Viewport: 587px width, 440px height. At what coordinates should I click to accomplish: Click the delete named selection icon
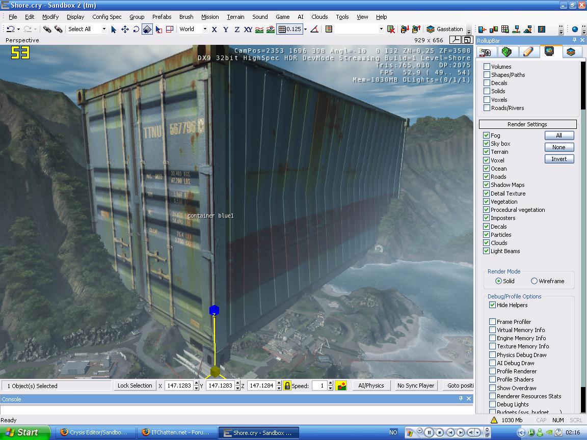[x=391, y=29]
